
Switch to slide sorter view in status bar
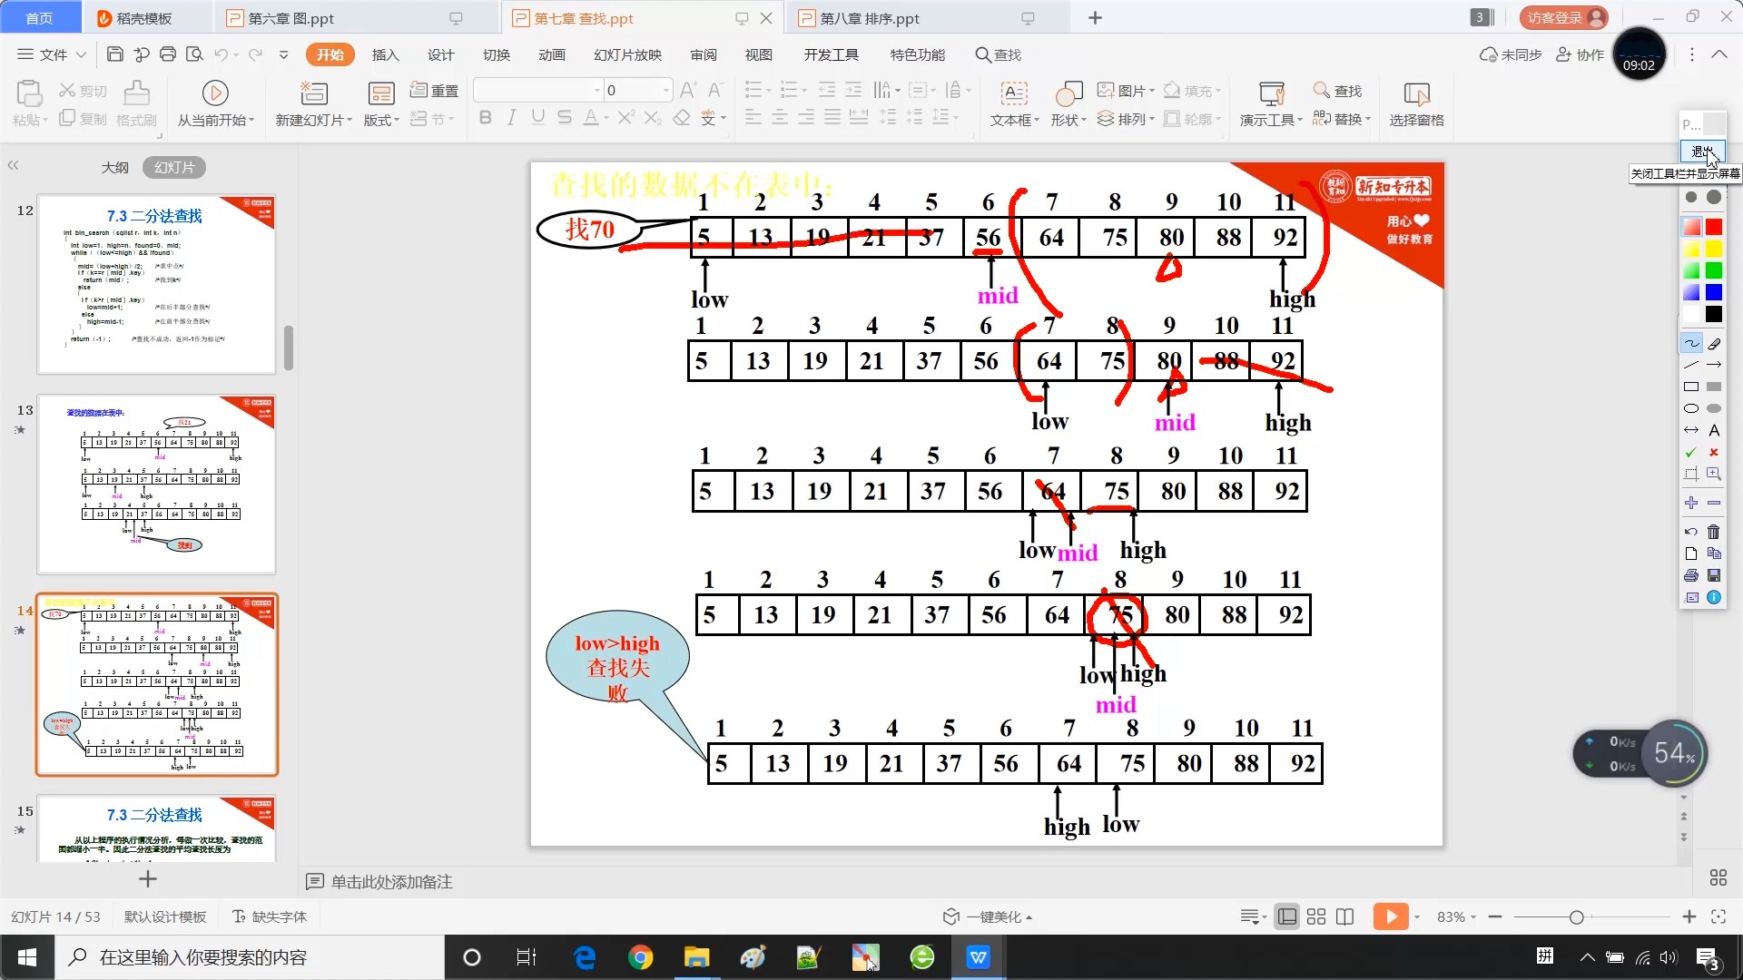(x=1316, y=916)
